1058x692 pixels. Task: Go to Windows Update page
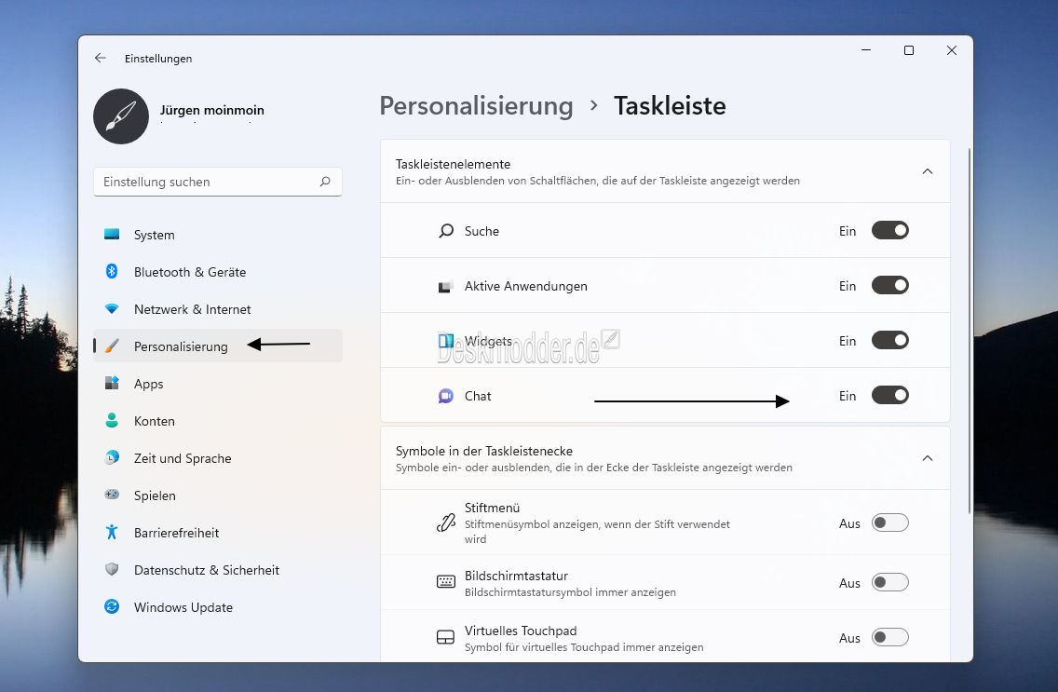click(x=217, y=606)
